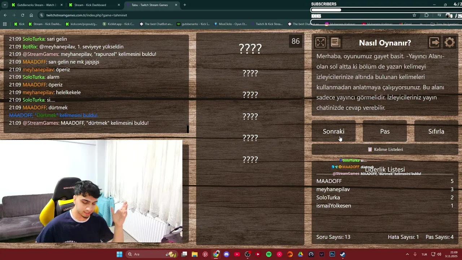The width and height of the screenshot is (462, 260).
Task: Close the Stream - Kick Dashboard tab
Action: (119, 5)
